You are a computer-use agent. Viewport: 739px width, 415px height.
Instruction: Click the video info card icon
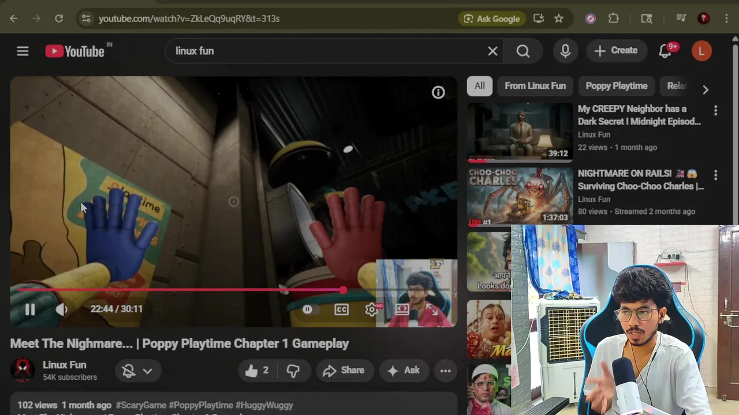point(438,92)
